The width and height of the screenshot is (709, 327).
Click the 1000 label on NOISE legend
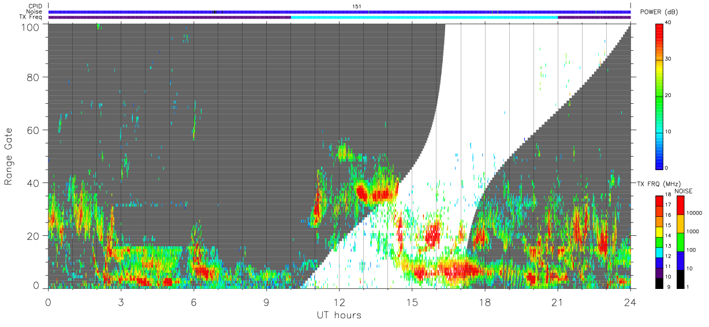click(x=693, y=231)
